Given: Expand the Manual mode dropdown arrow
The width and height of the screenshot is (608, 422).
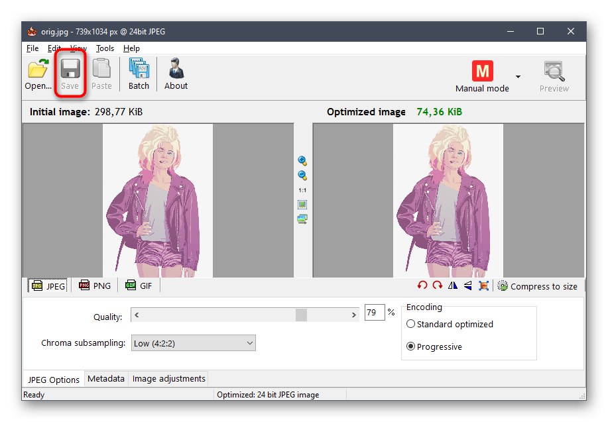Looking at the screenshot, I should click(518, 77).
